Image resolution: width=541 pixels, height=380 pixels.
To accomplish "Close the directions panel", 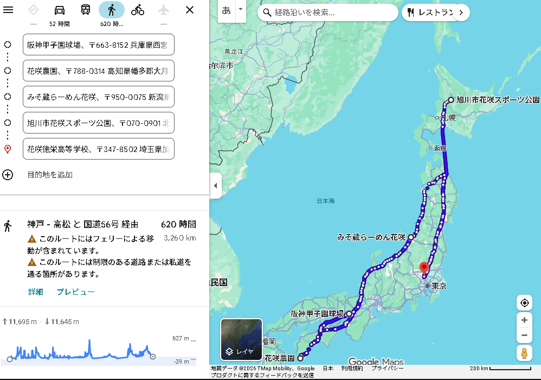I will pyautogui.click(x=190, y=10).
